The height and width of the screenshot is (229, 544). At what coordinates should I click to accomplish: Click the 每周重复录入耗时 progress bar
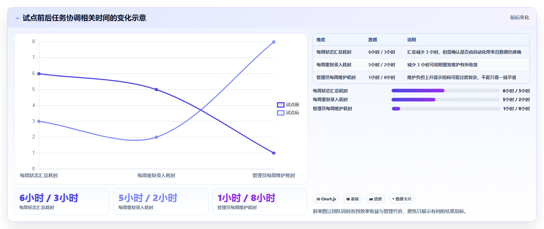pos(446,100)
